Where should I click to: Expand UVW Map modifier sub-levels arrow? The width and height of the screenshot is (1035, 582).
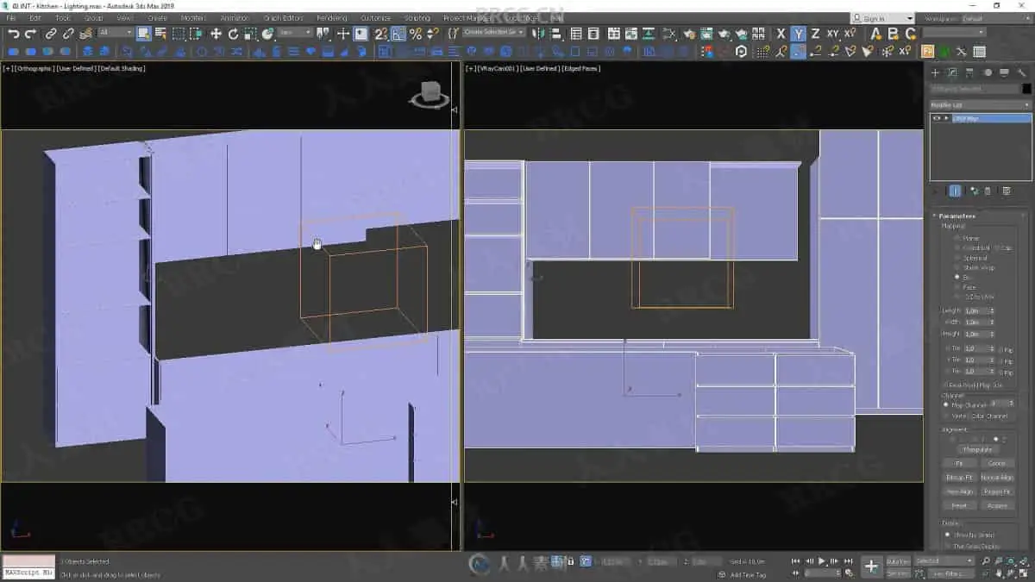(946, 118)
